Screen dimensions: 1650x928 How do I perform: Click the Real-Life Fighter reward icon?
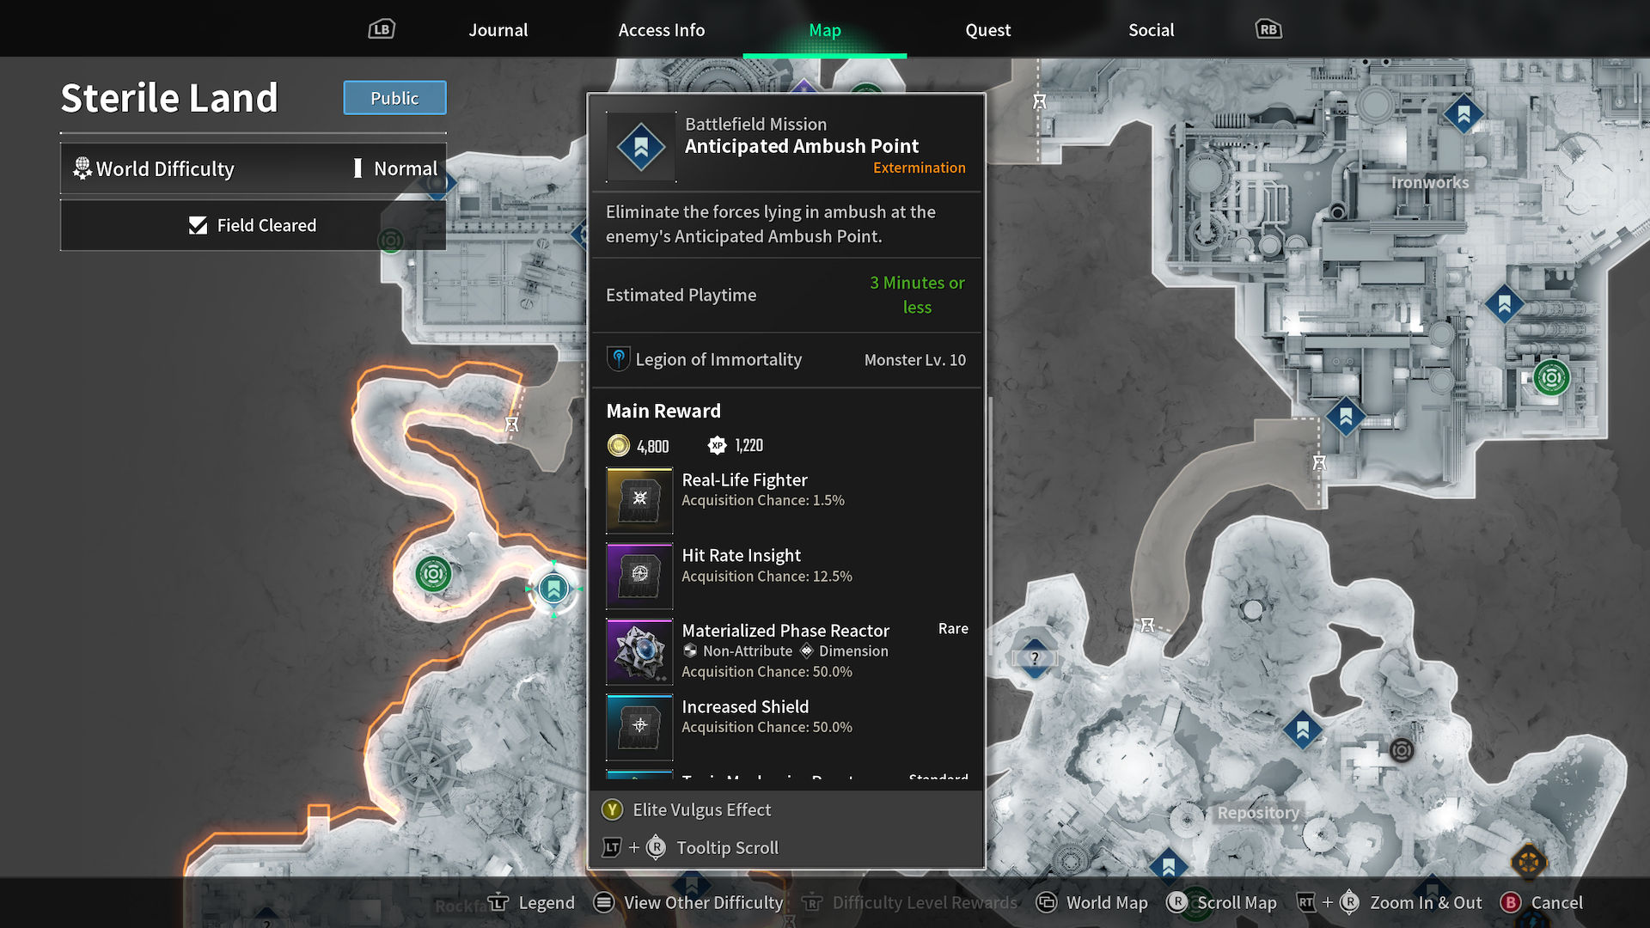click(x=638, y=498)
